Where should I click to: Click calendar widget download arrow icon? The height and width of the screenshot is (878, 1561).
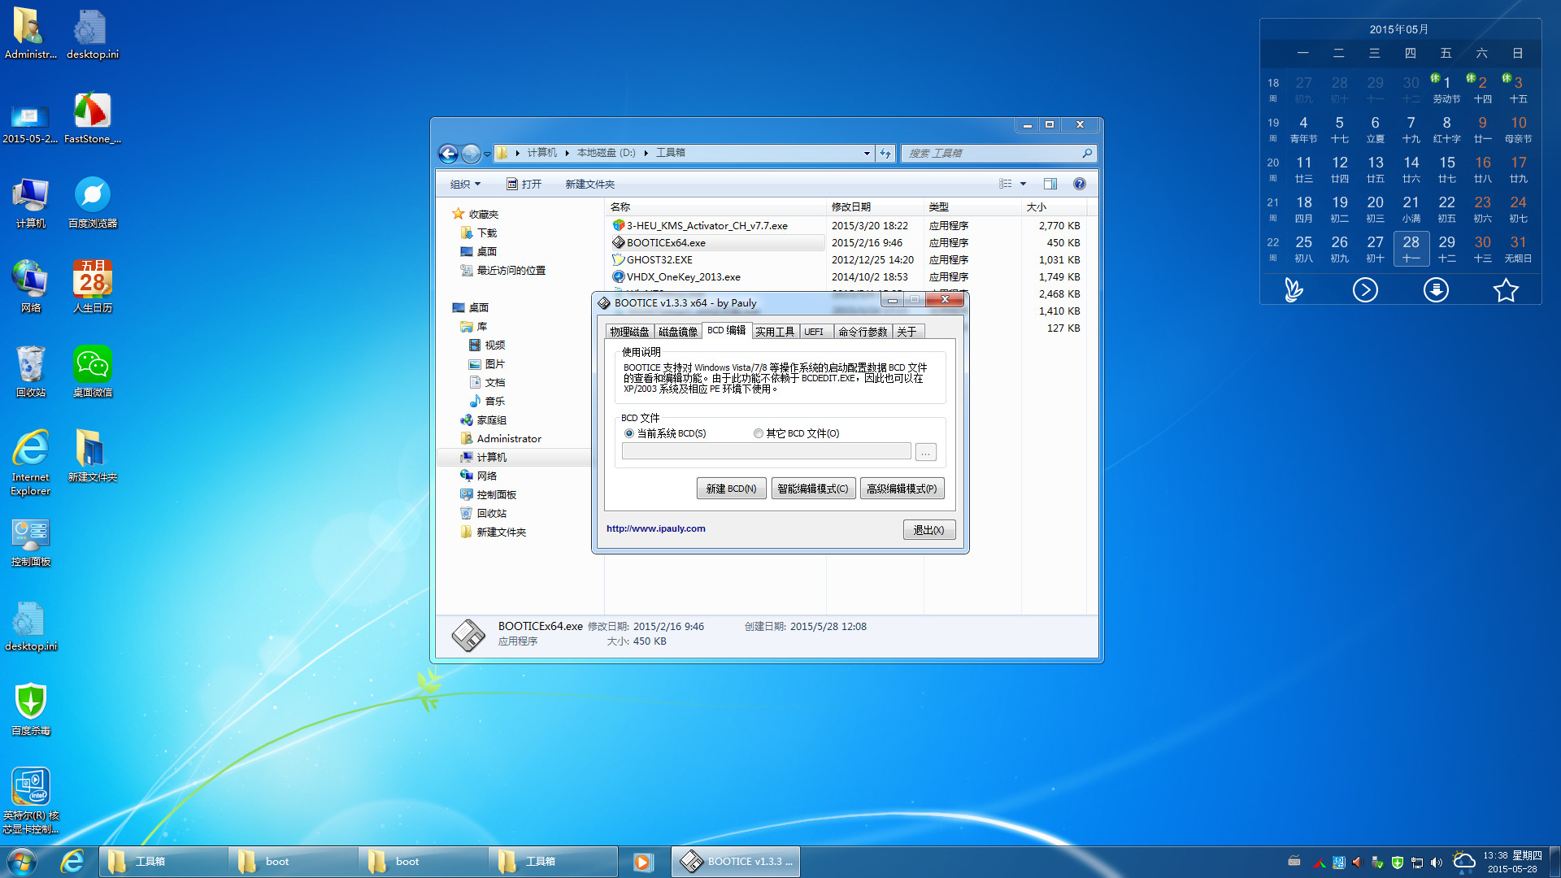[x=1436, y=290]
